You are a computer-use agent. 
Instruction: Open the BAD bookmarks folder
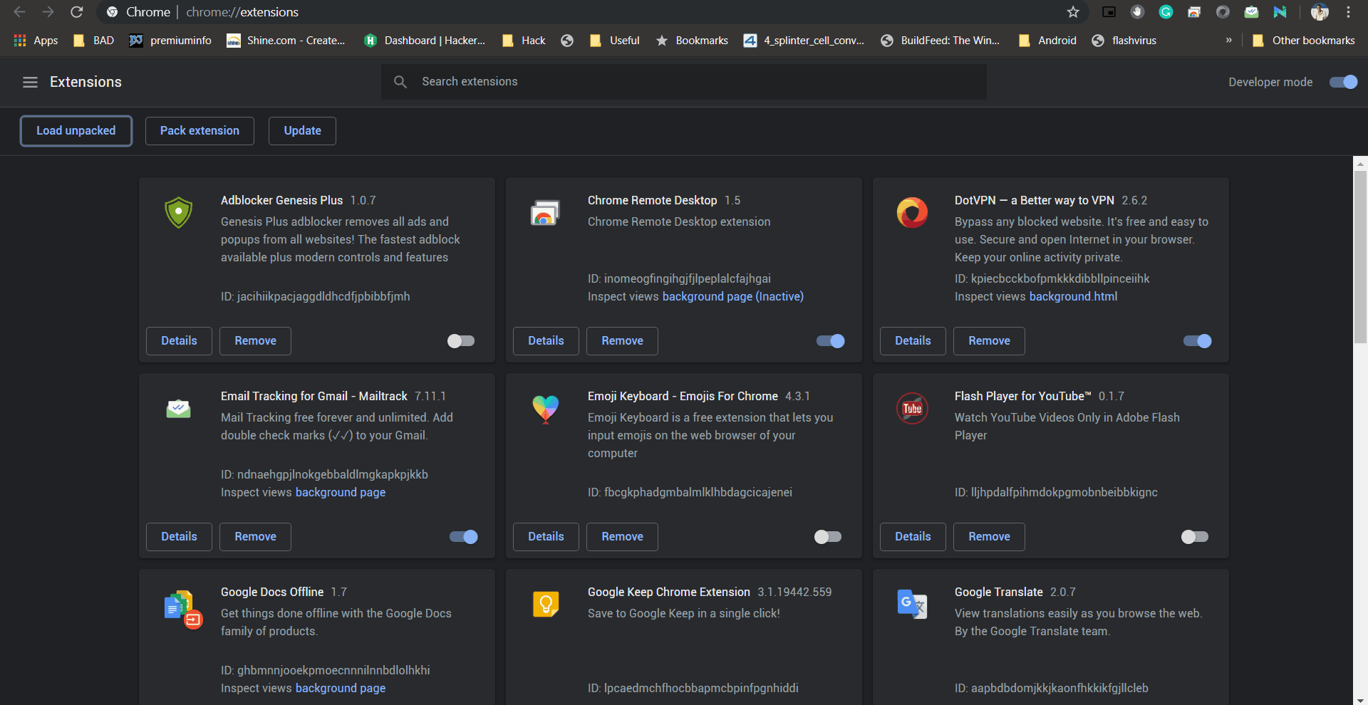[93, 41]
